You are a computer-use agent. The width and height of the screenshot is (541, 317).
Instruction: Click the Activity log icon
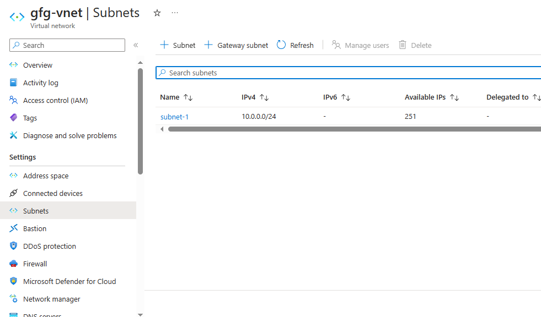pyautogui.click(x=13, y=82)
